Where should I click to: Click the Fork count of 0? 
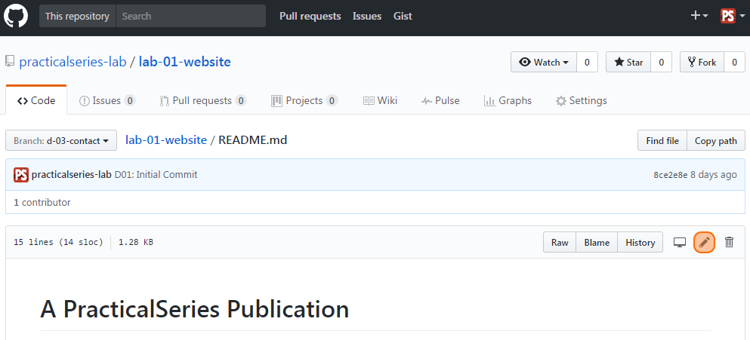734,62
